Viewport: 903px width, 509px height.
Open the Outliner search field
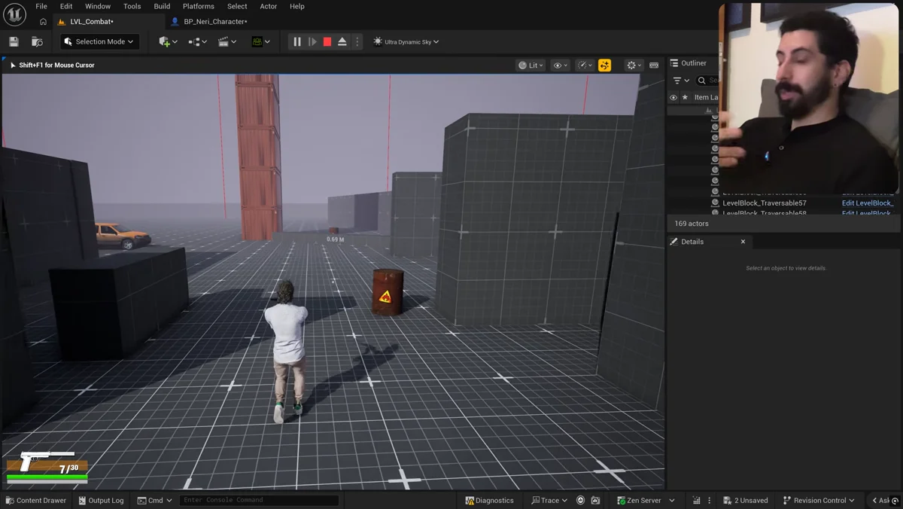[708, 80]
